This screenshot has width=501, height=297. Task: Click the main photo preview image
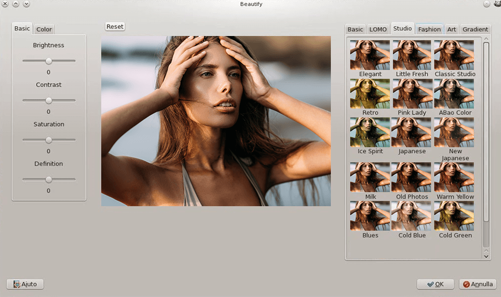pos(216,121)
